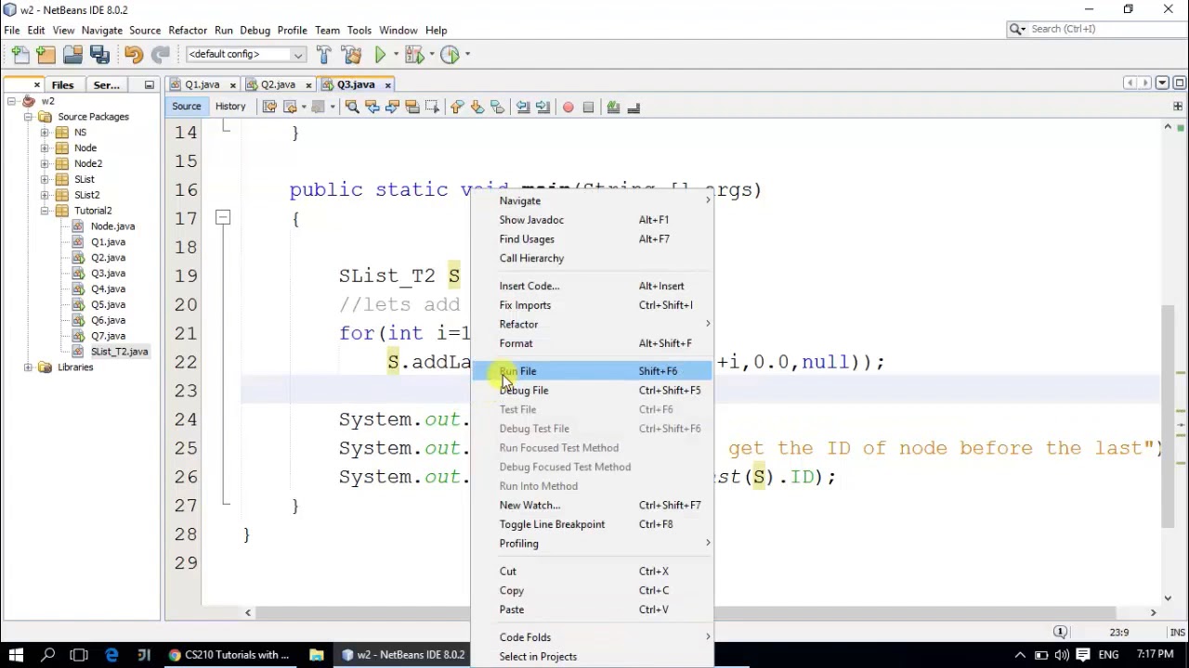Viewport: 1189px width, 668px height.
Task: Toggle Bookmark icon in editor toolbar
Action: coord(497,107)
